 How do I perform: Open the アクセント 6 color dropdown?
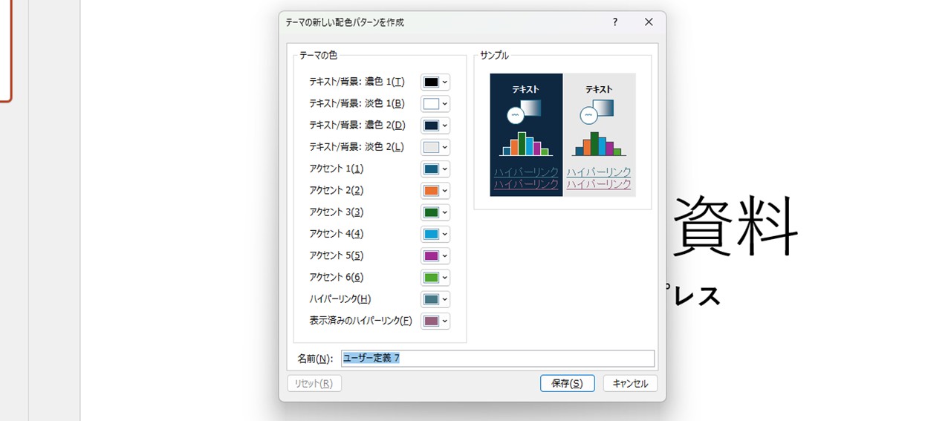pyautogui.click(x=435, y=278)
